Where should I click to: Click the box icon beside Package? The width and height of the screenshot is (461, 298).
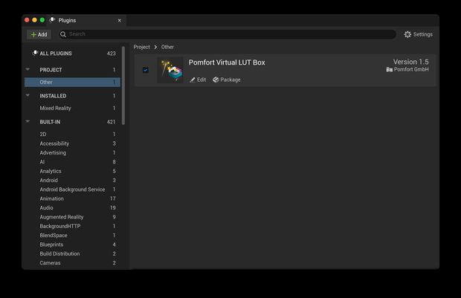[216, 80]
